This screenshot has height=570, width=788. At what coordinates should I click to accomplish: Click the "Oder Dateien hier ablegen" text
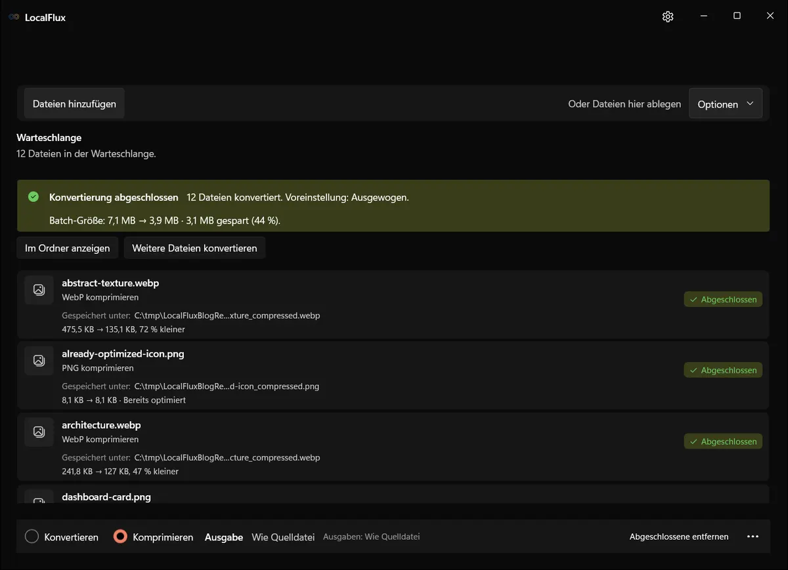(x=624, y=104)
